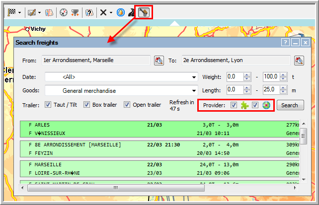
Task: Pick the From location on map
Action: 159,61
